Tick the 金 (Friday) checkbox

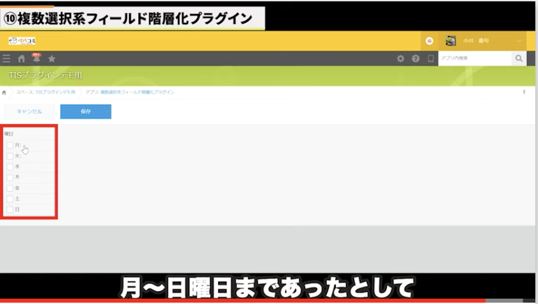click(10, 188)
